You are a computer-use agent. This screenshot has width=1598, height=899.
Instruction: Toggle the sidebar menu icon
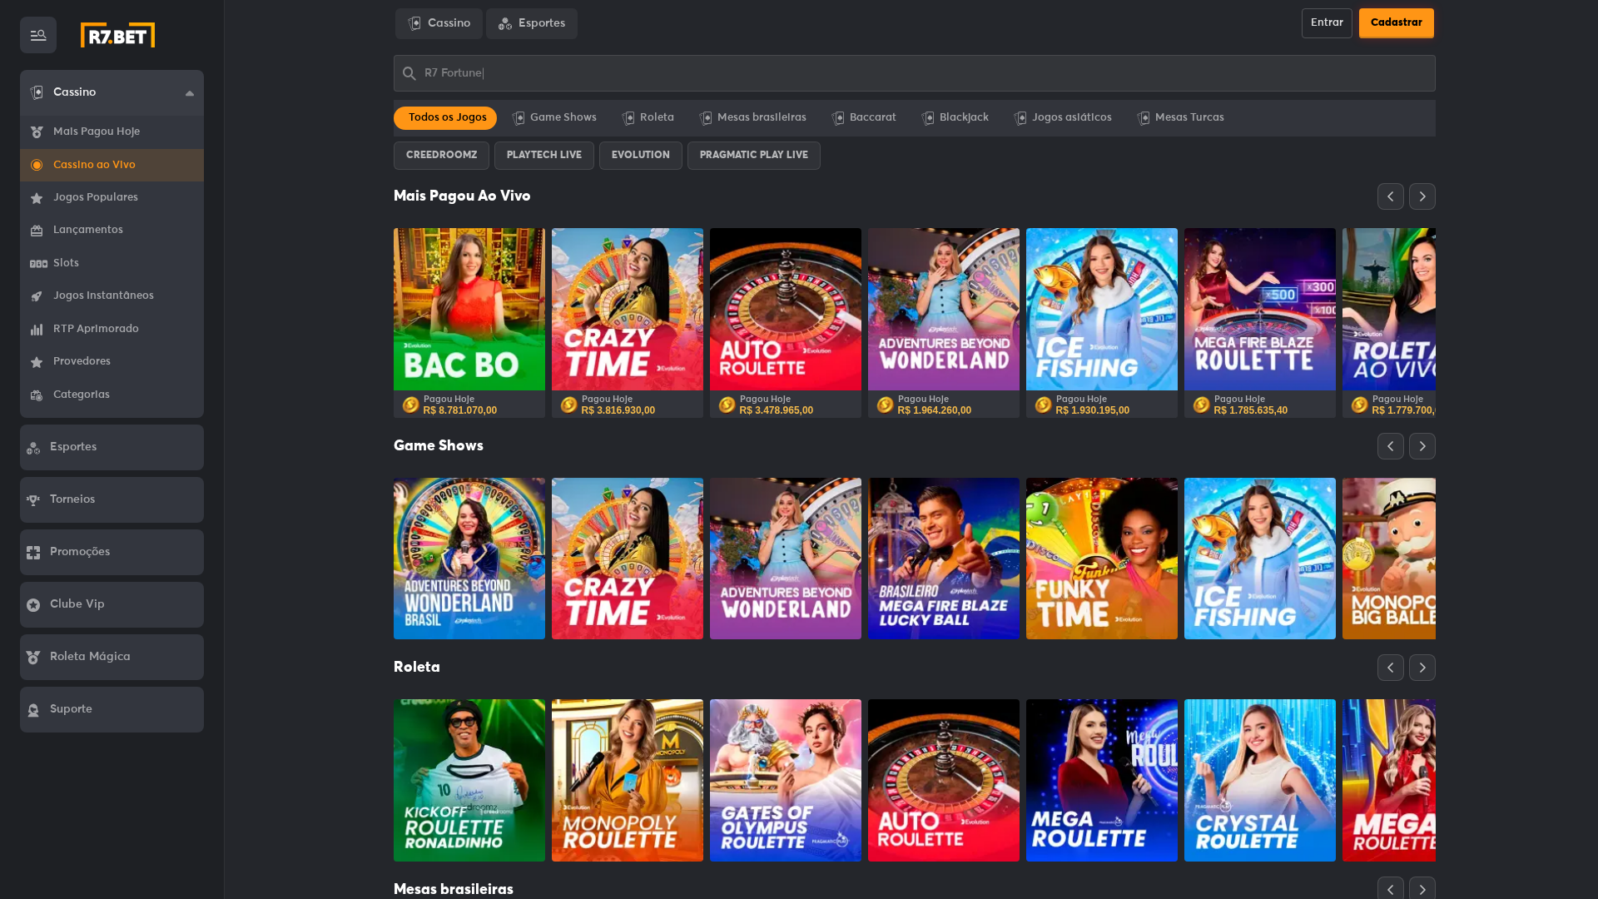coord(38,35)
